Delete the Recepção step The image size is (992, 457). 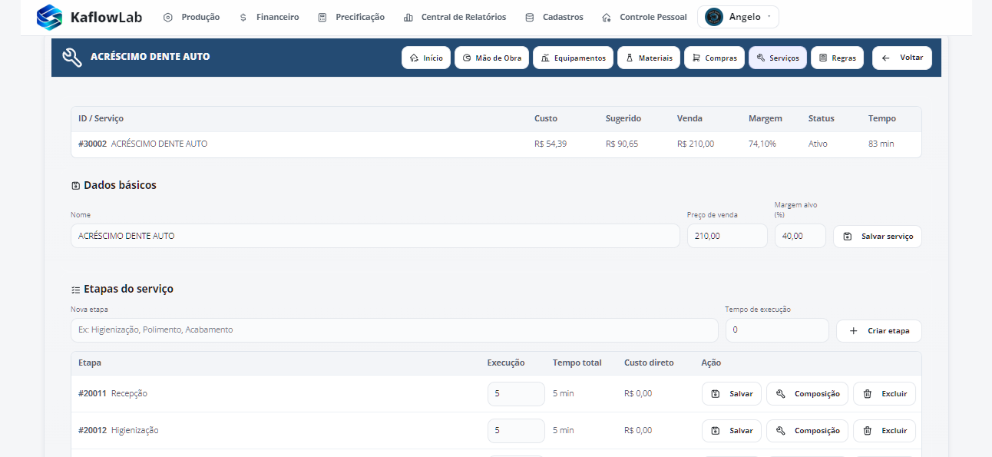[885, 394]
